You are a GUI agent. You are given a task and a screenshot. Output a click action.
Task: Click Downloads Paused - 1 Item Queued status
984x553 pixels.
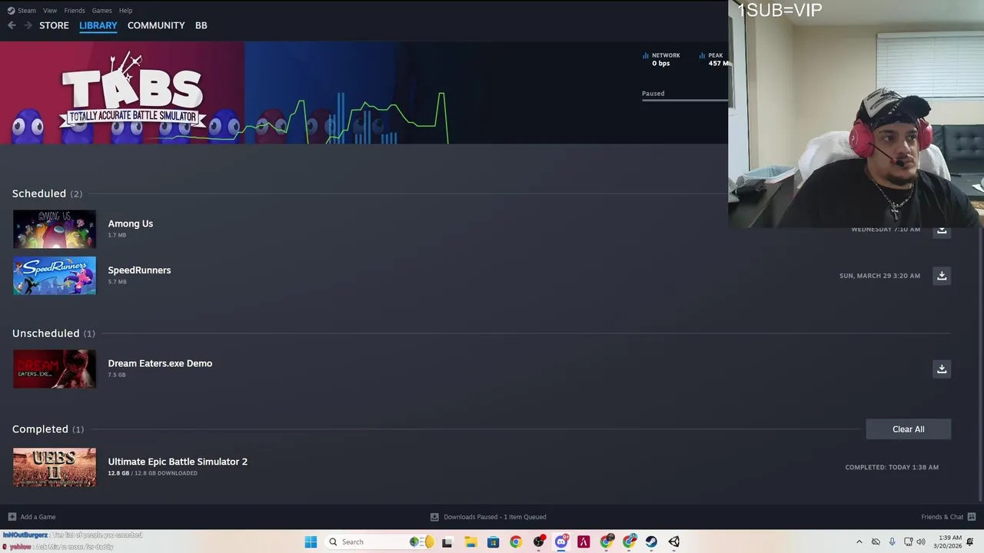[494, 517]
